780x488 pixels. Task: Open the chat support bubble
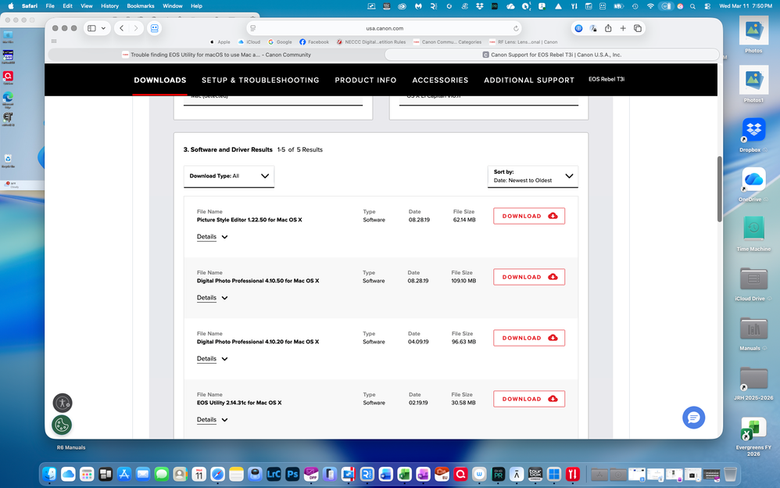point(693,418)
